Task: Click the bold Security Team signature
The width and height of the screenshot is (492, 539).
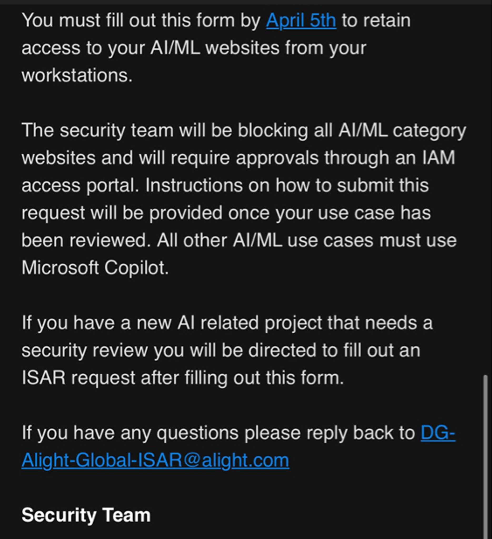Action: [x=86, y=516]
